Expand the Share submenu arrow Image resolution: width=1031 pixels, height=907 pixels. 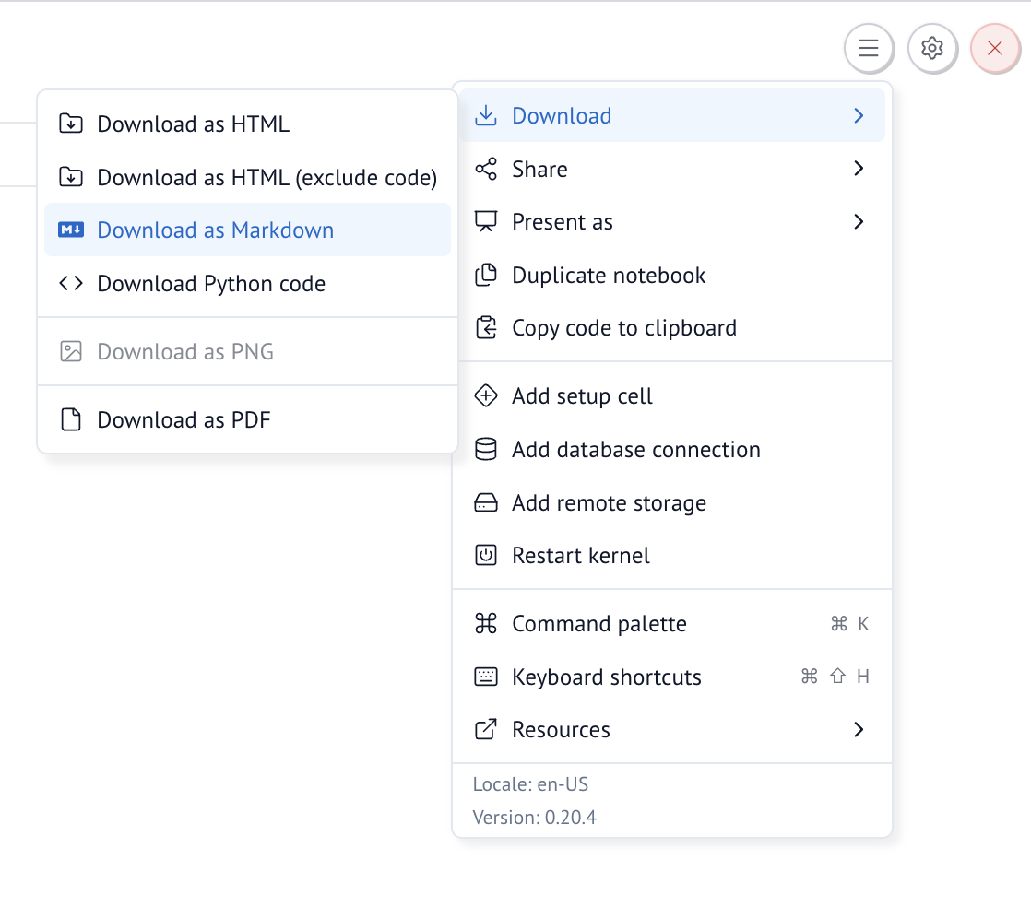pos(859,169)
